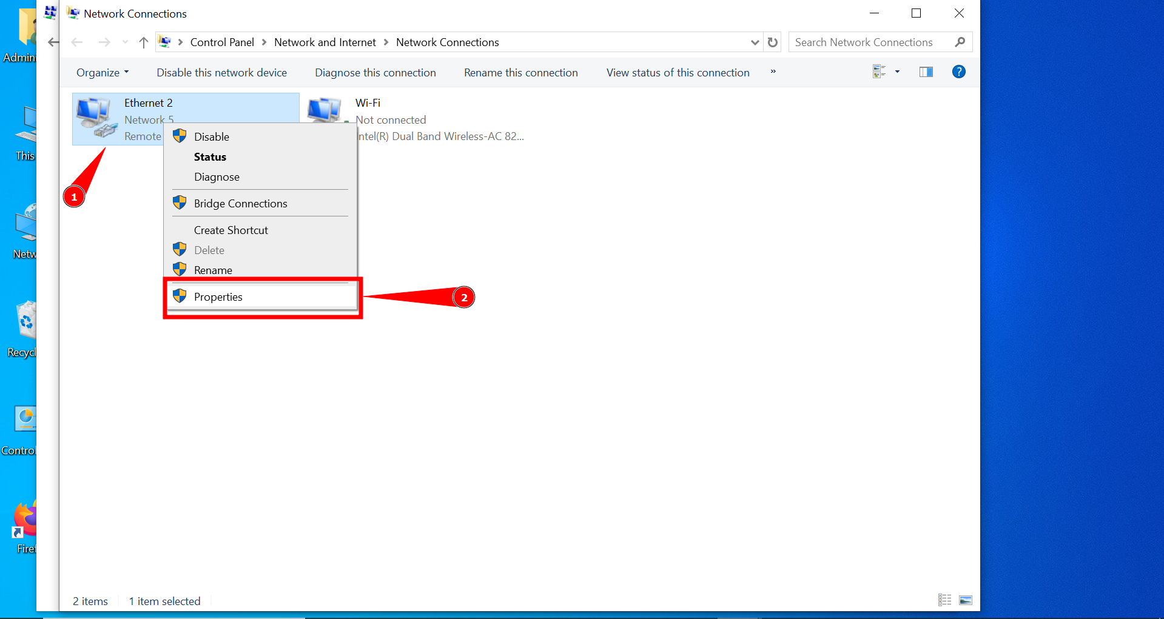Expand the chevron before Control Panel breadcrumb
The height and width of the screenshot is (619, 1164).
[180, 42]
